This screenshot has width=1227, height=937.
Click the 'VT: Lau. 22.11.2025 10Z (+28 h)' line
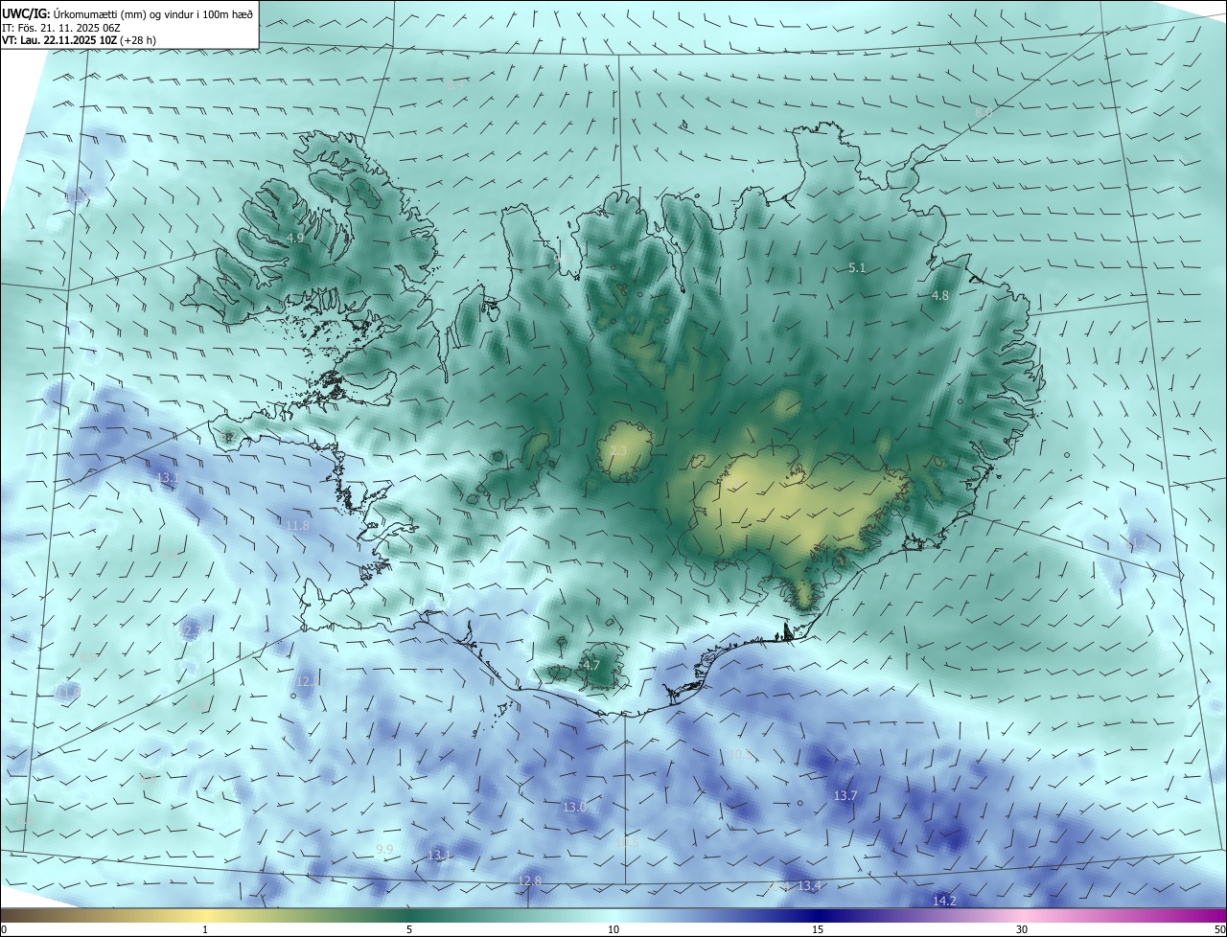pos(80,40)
